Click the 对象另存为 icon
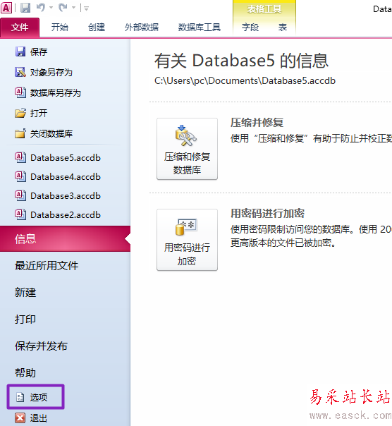This screenshot has width=392, height=426. click(x=20, y=72)
